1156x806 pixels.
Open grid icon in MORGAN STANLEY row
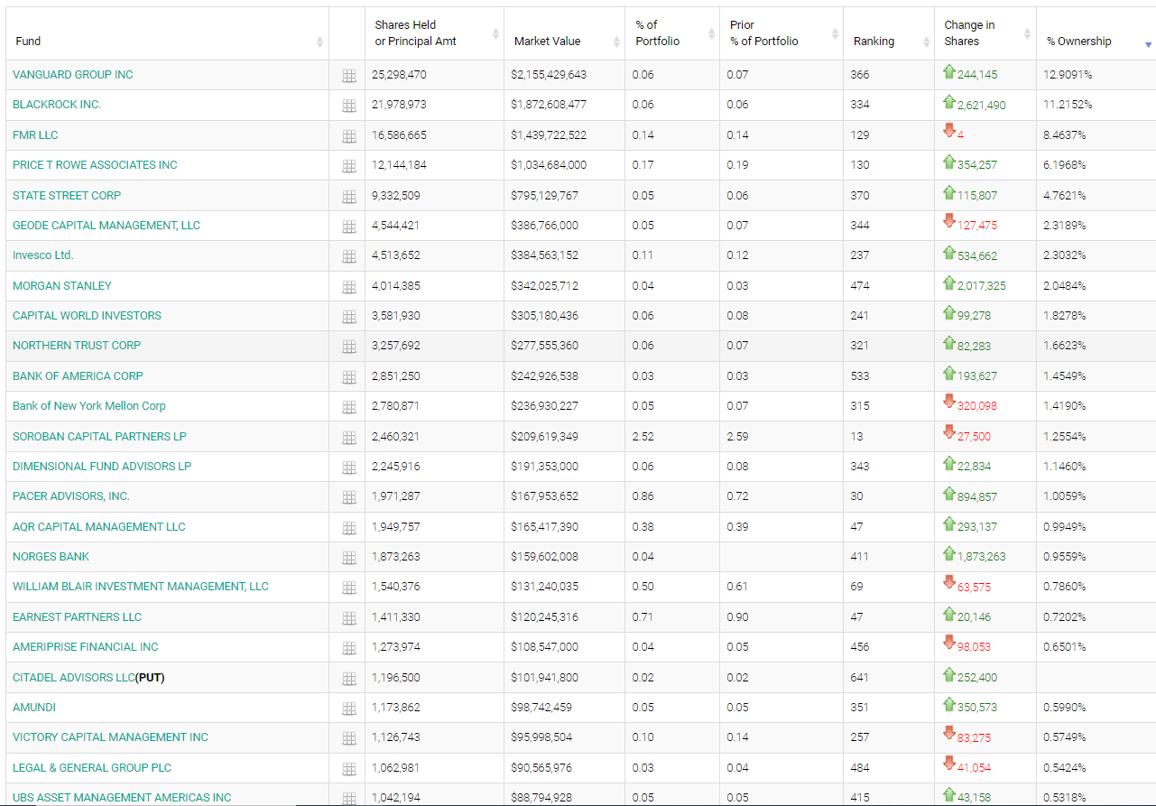[349, 287]
